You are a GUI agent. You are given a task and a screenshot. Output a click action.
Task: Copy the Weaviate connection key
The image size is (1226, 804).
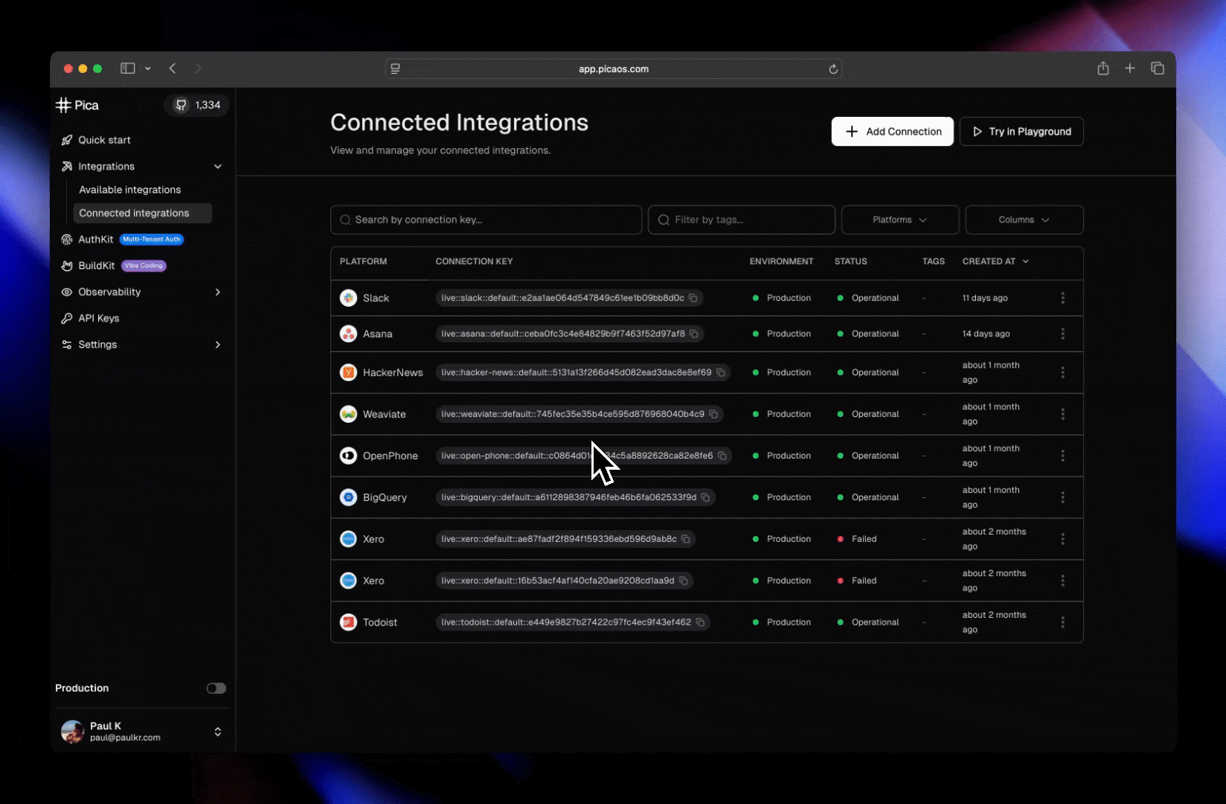coord(713,414)
